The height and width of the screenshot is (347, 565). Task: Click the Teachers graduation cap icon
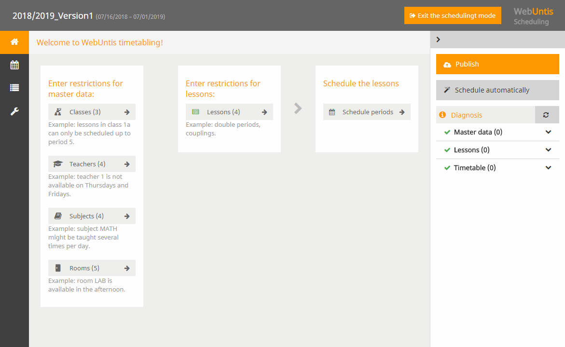[x=58, y=164]
